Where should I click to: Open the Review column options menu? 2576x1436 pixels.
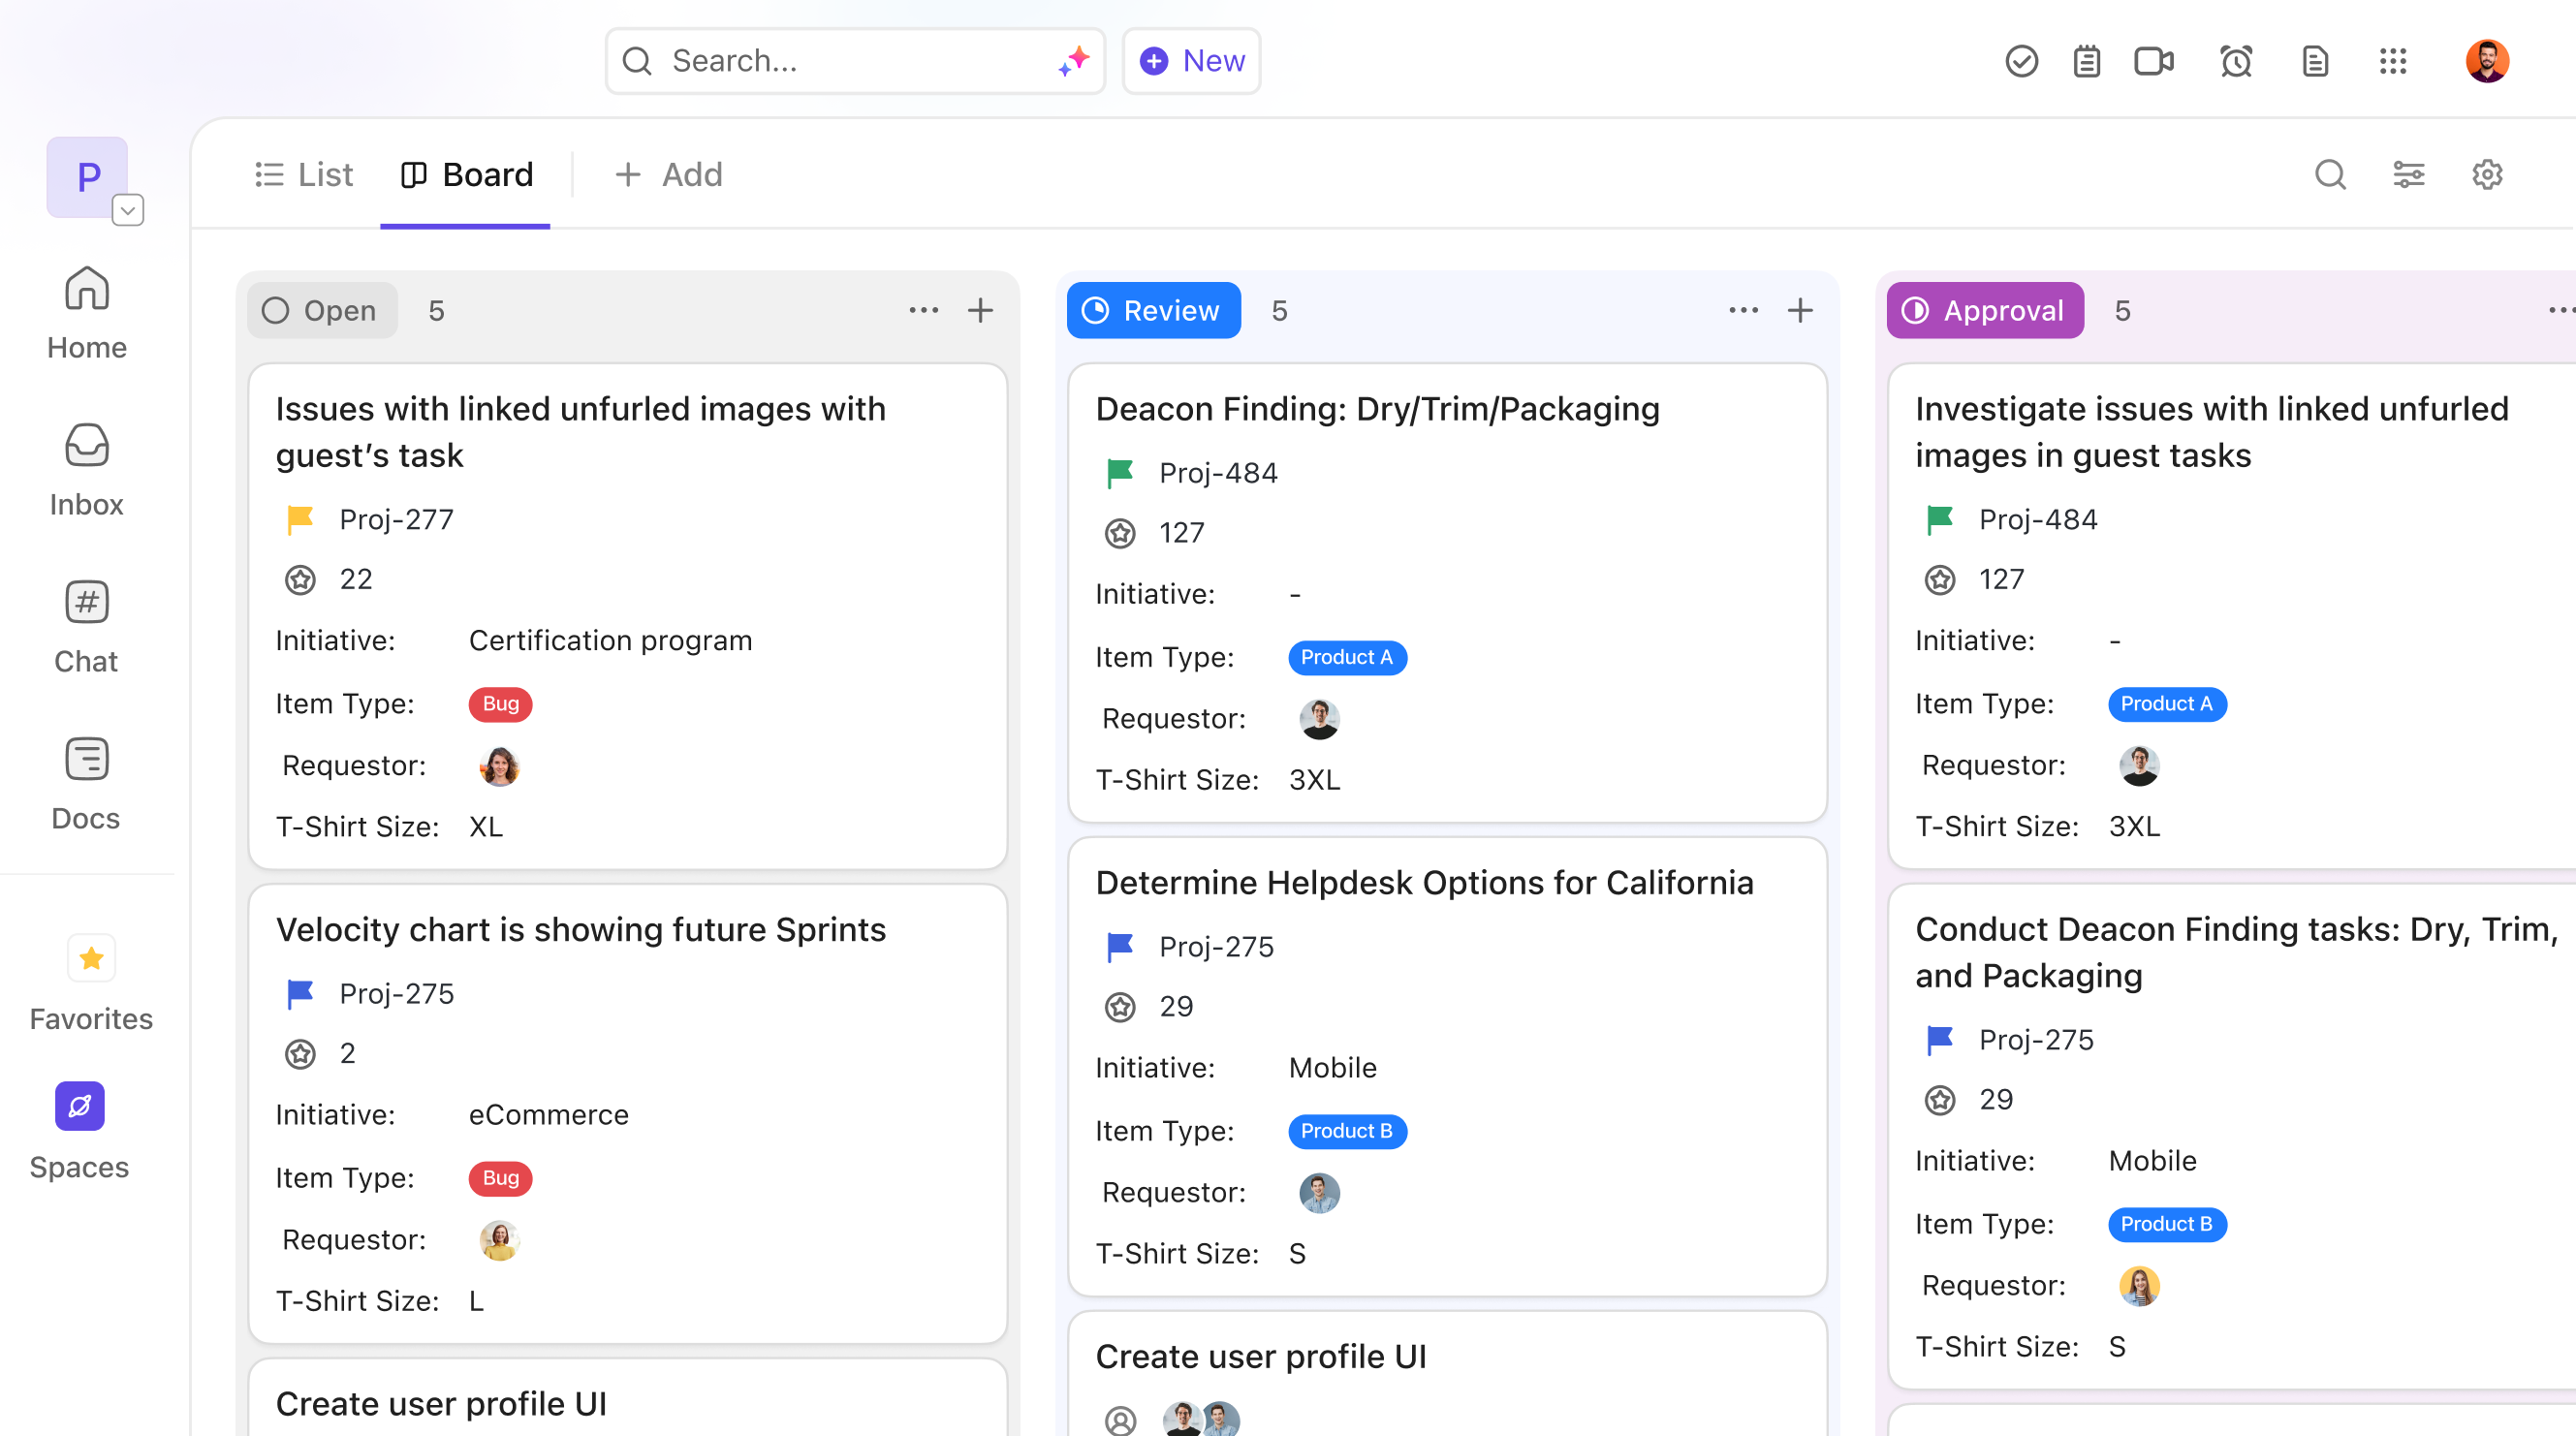click(1743, 310)
